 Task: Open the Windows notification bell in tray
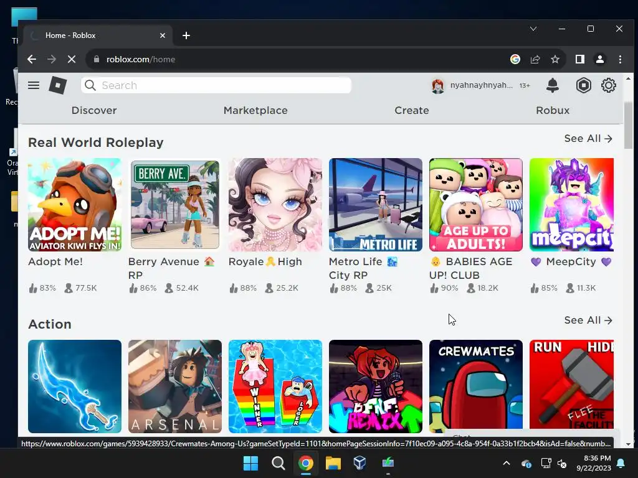tap(621, 463)
